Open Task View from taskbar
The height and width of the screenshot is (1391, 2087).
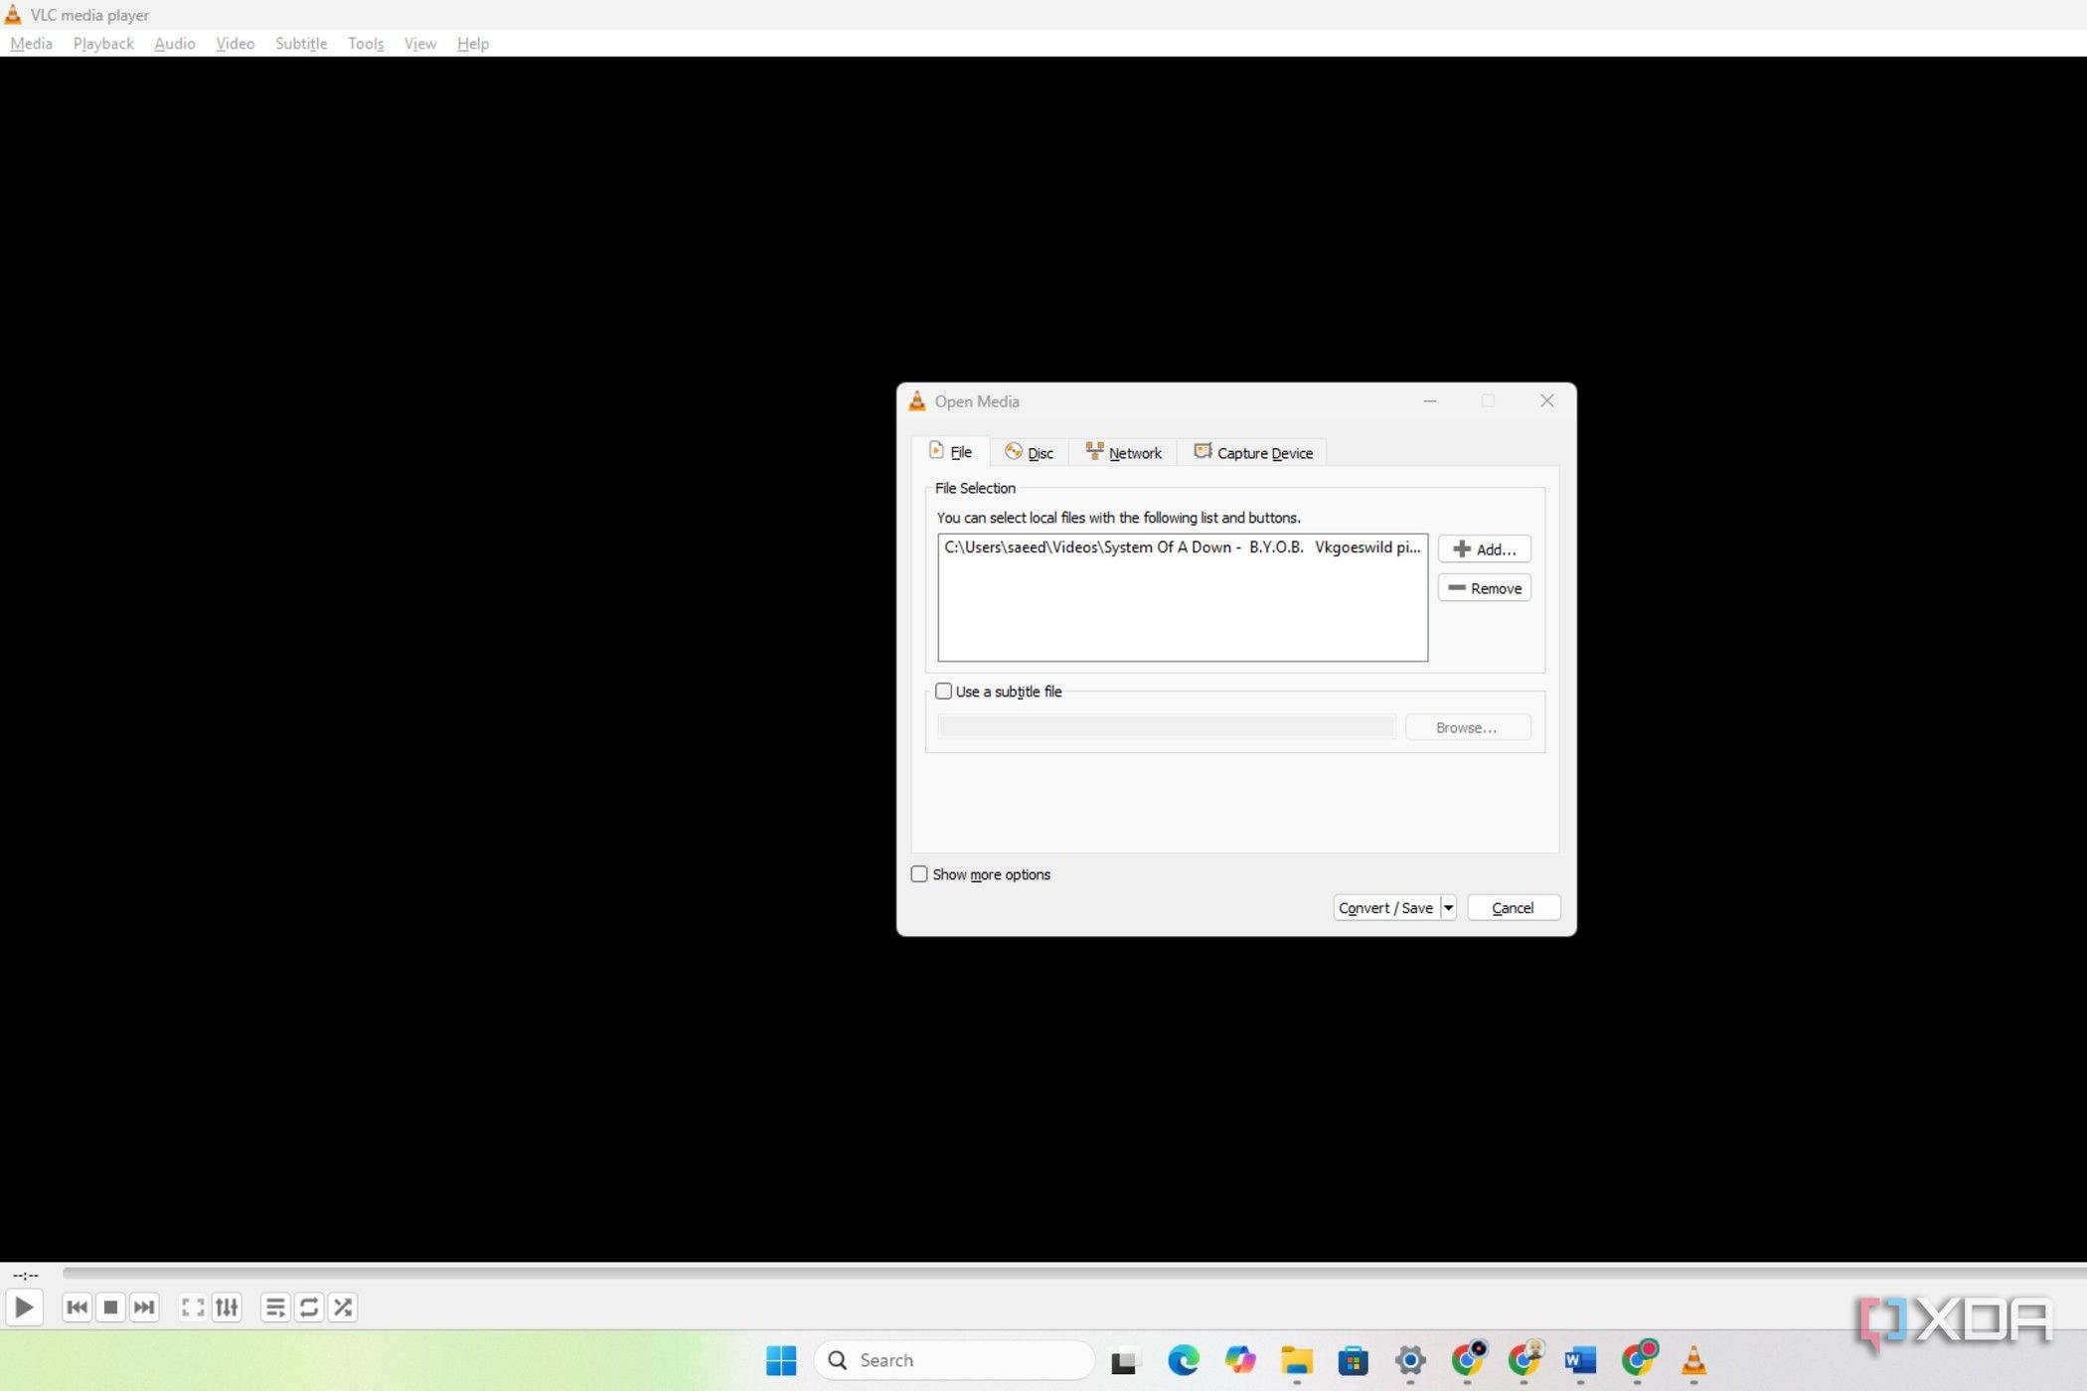point(1124,1360)
